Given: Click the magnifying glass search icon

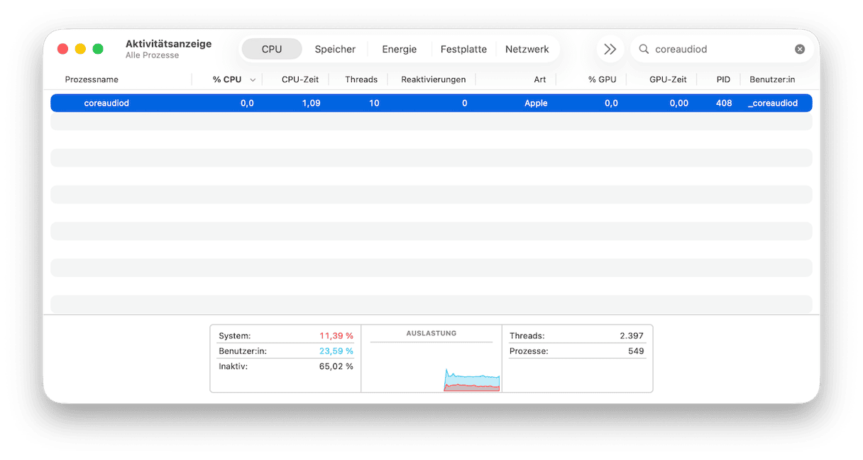Looking at the screenshot, I should tap(644, 49).
